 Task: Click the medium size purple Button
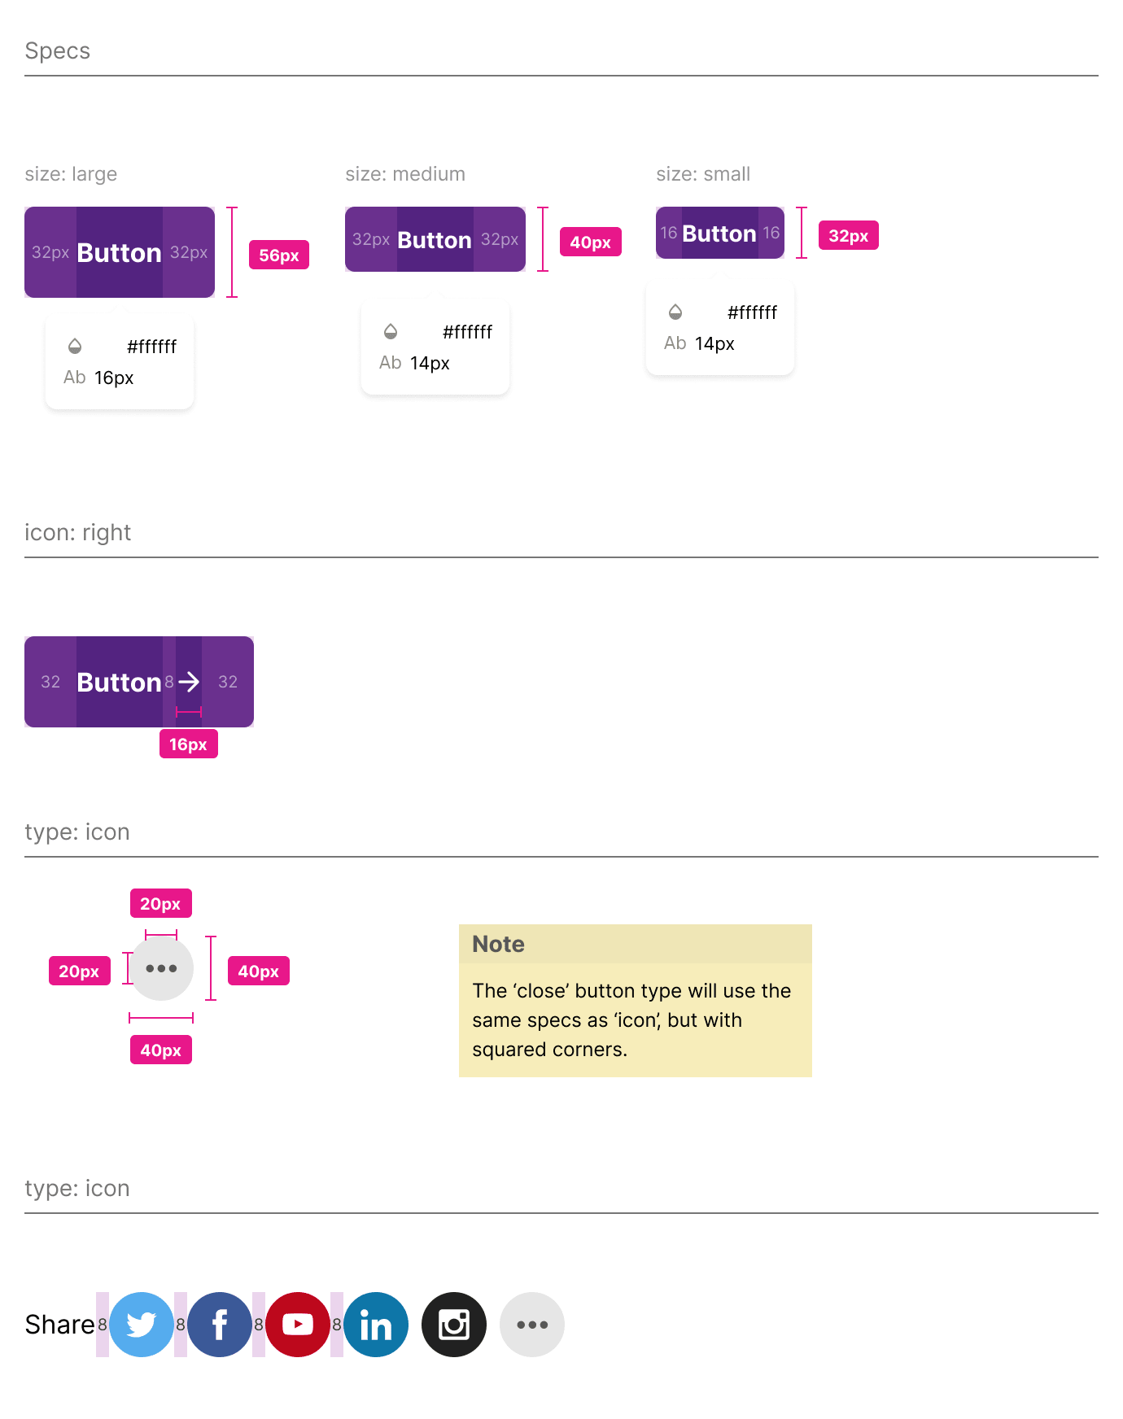click(435, 239)
